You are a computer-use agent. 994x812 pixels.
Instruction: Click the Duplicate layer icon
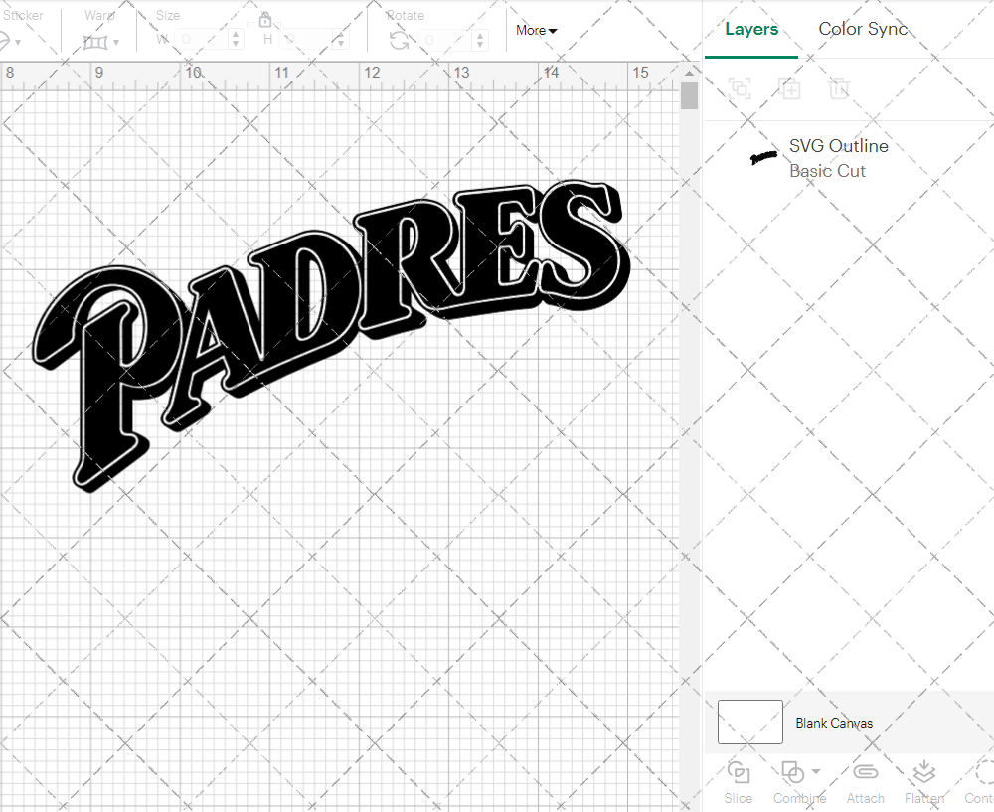pyautogui.click(x=789, y=88)
